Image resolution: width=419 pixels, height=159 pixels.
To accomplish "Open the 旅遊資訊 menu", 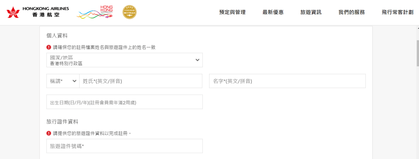I will pyautogui.click(x=311, y=12).
